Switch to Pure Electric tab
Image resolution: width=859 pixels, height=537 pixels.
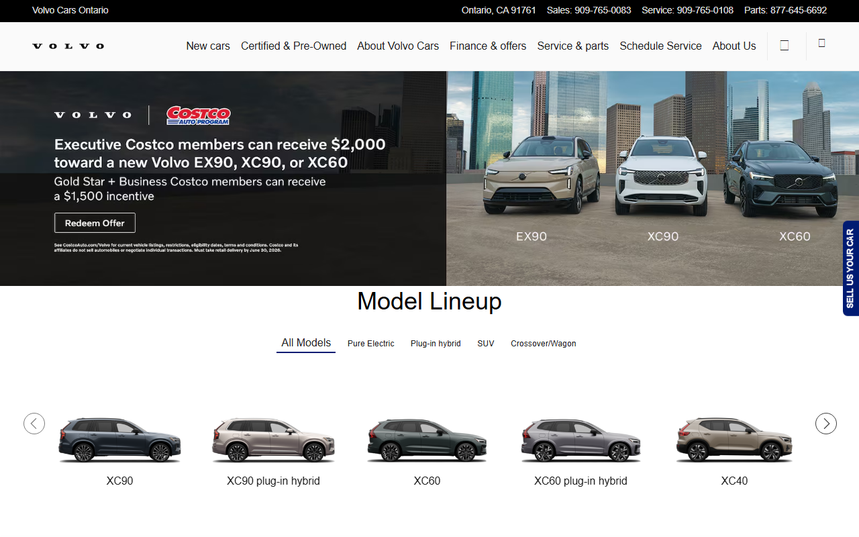(x=371, y=344)
